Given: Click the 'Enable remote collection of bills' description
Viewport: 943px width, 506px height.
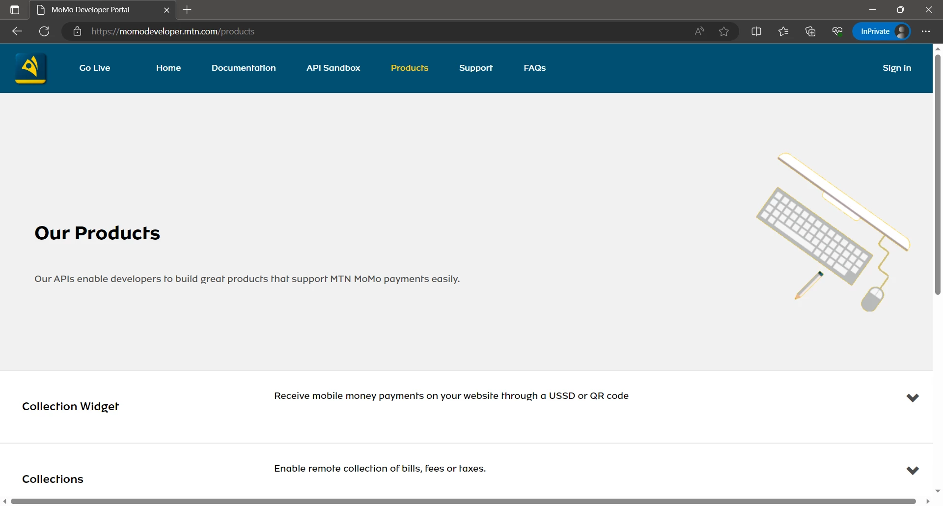Looking at the screenshot, I should pyautogui.click(x=380, y=469).
